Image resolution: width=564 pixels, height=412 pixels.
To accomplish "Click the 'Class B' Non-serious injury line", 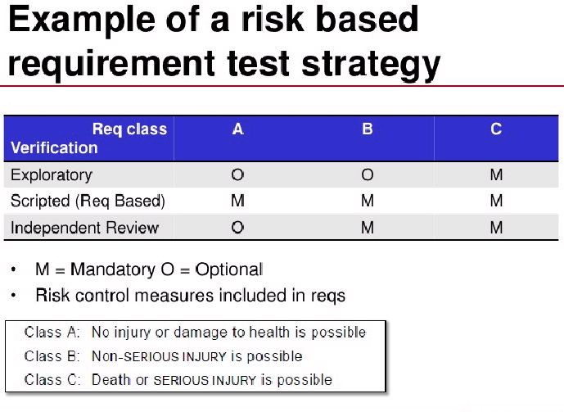I will 163,356.
